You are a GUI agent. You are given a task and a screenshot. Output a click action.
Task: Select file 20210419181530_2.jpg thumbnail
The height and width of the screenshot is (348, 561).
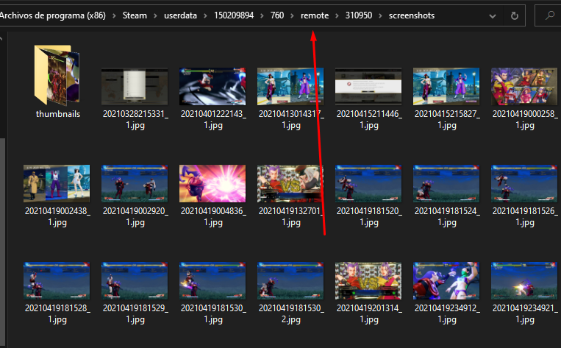(x=290, y=280)
